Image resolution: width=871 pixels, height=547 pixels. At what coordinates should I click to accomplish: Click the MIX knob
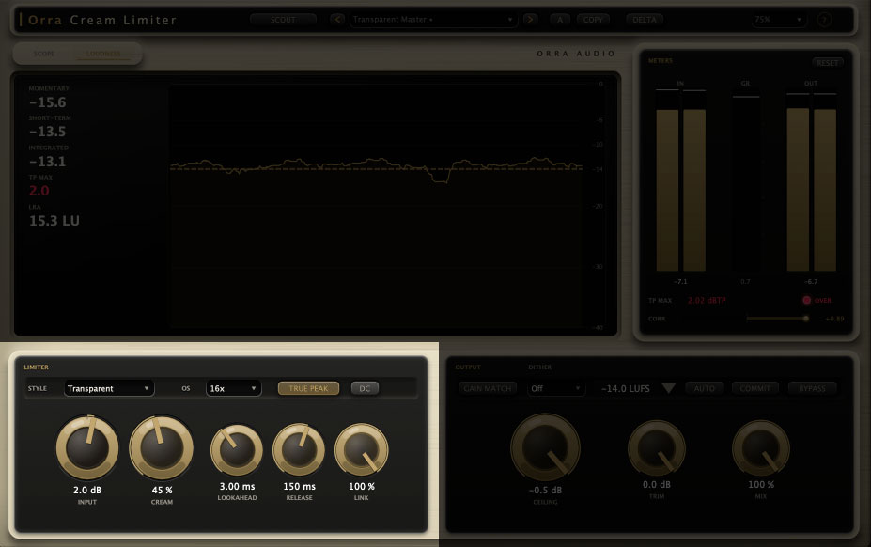pyautogui.click(x=760, y=448)
